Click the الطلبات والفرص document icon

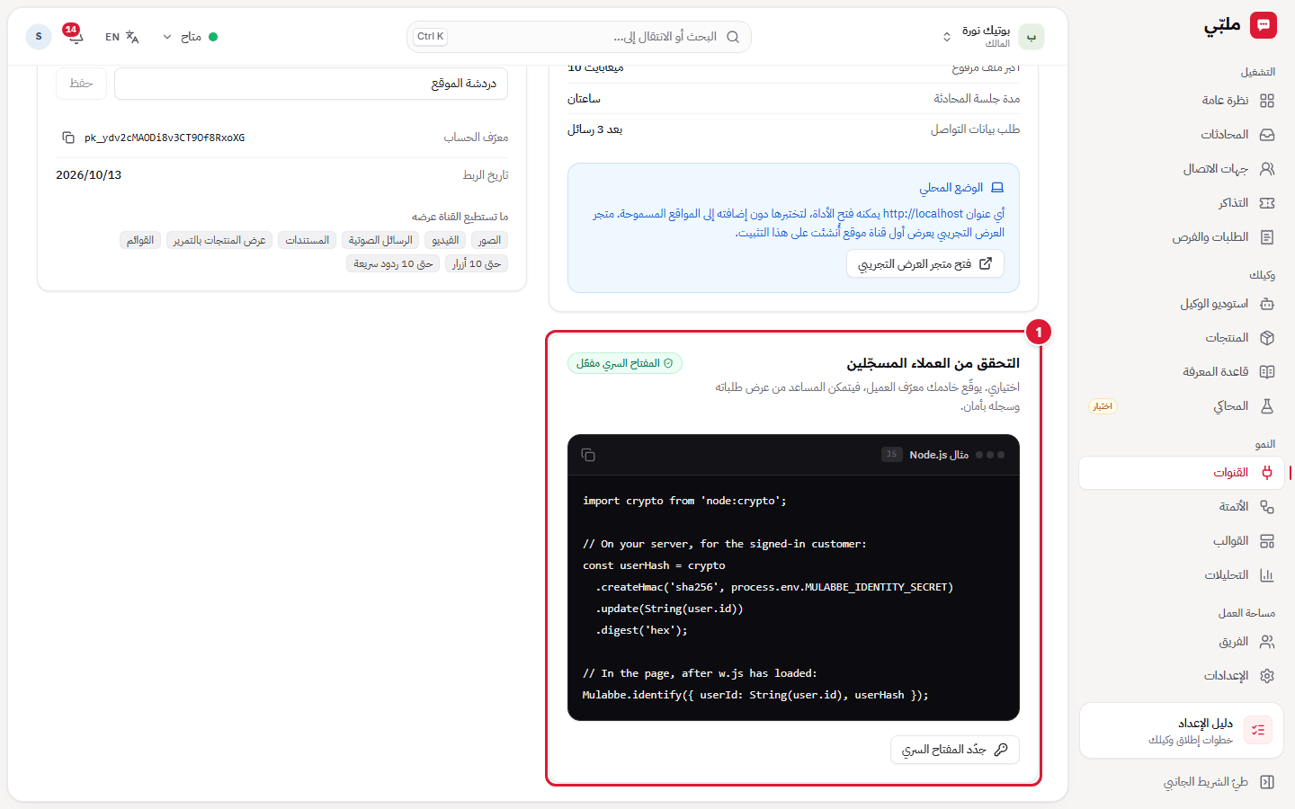1267,237
